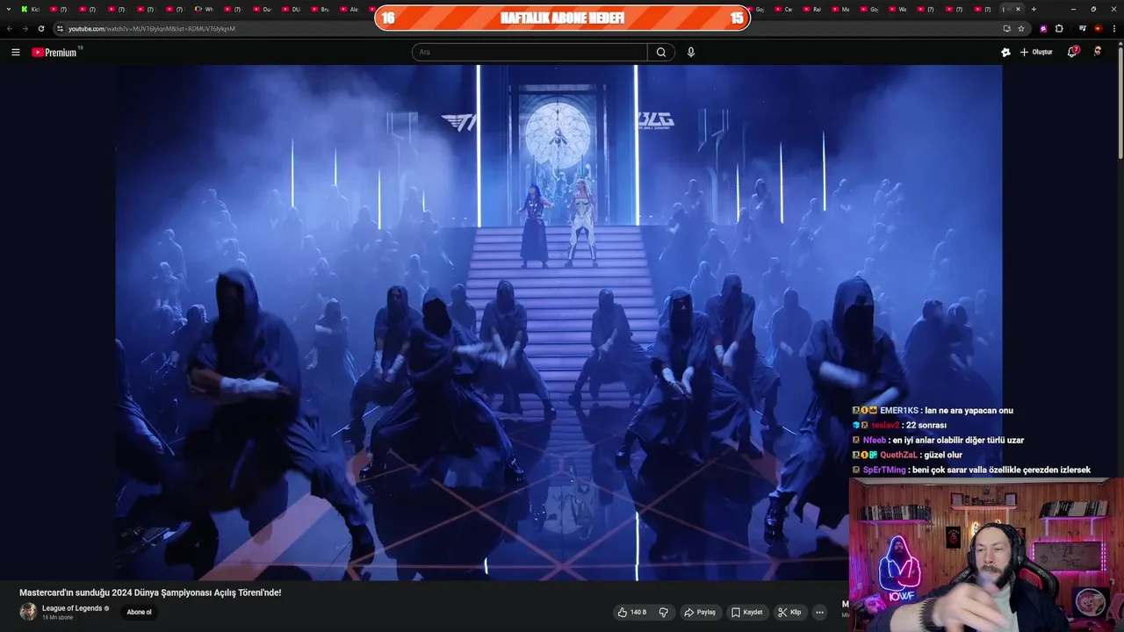Click the sparkle icon beside Oluştur
The height and width of the screenshot is (632, 1124).
tap(1005, 53)
